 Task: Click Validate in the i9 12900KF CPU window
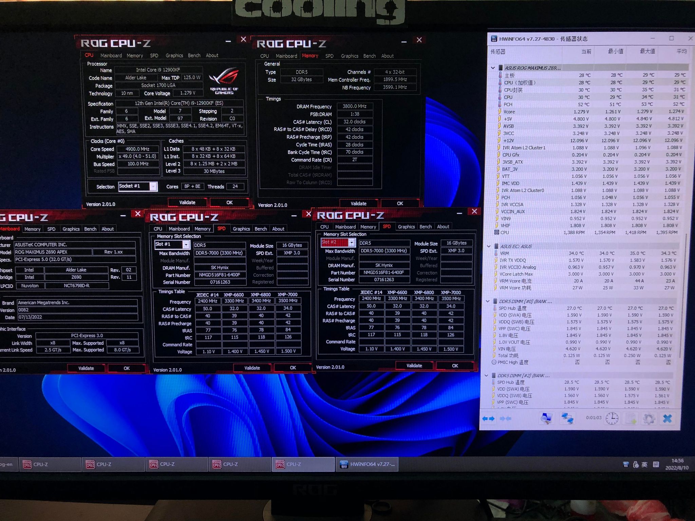click(187, 202)
